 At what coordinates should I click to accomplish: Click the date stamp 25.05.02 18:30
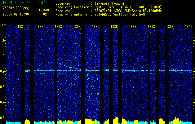(x=16, y=14)
